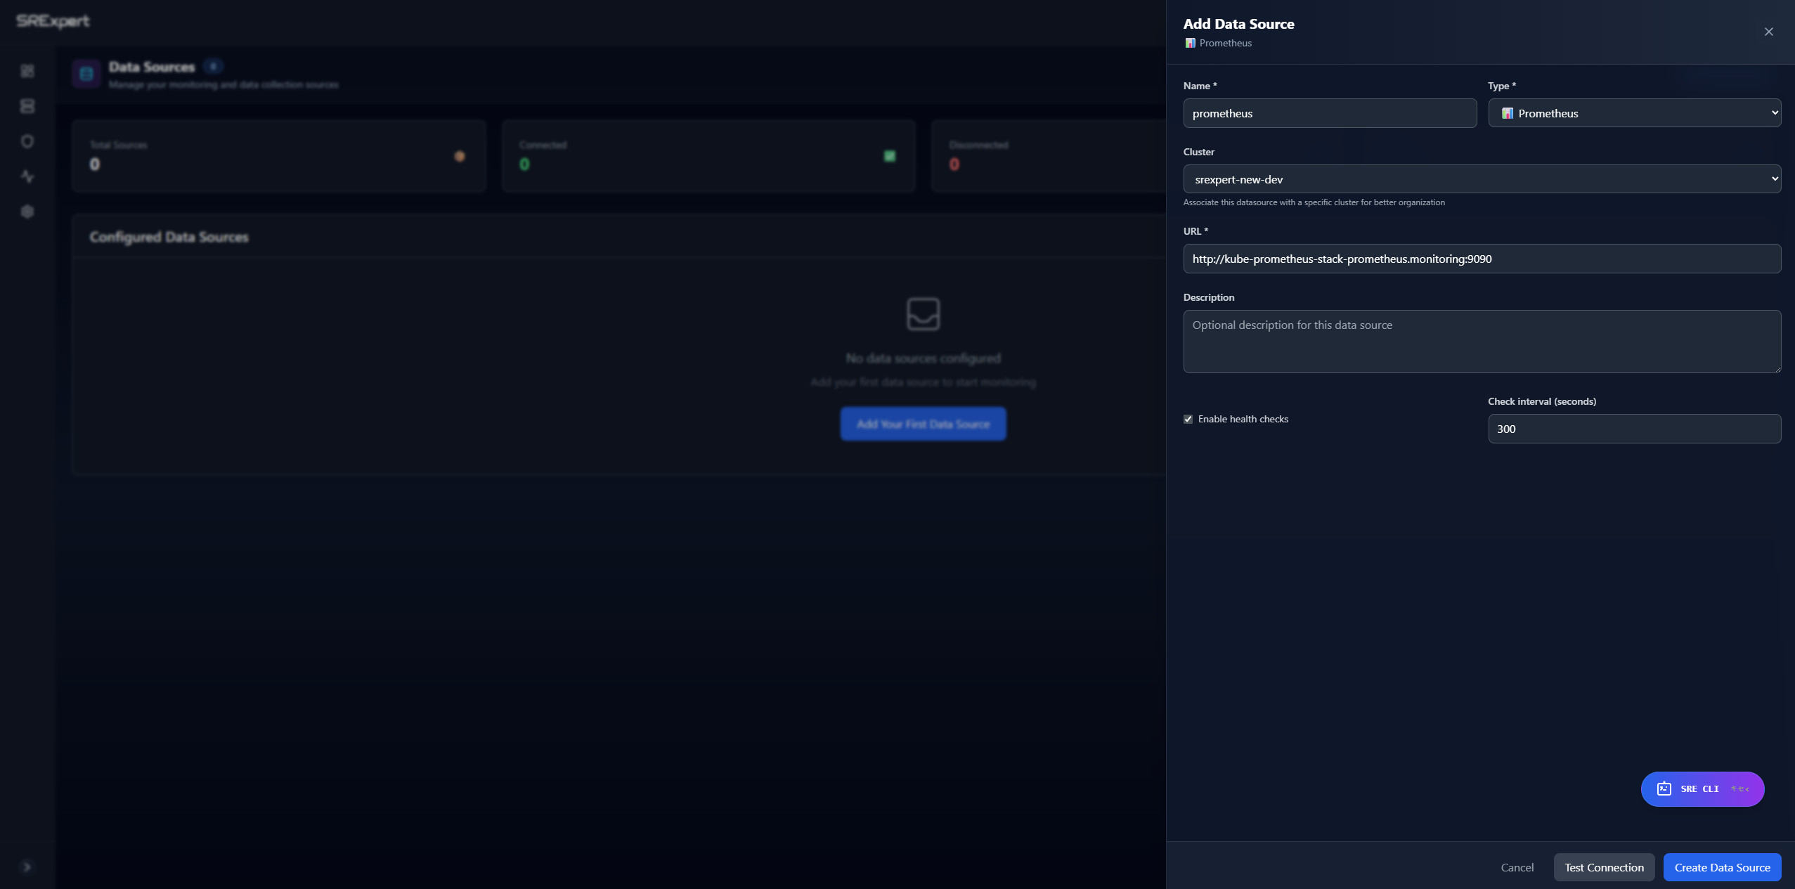Click the Data Sources page icon
Screen dimensions: 1795x889
[86, 74]
